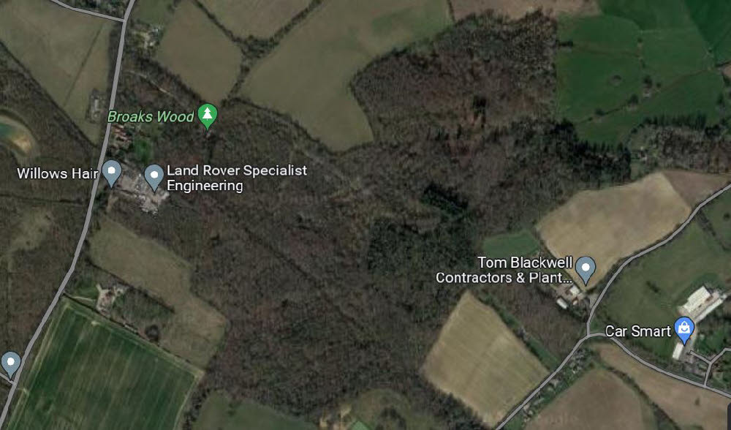Click the green Broaks Wood tree pin
The width and height of the screenshot is (731, 430).
208,116
